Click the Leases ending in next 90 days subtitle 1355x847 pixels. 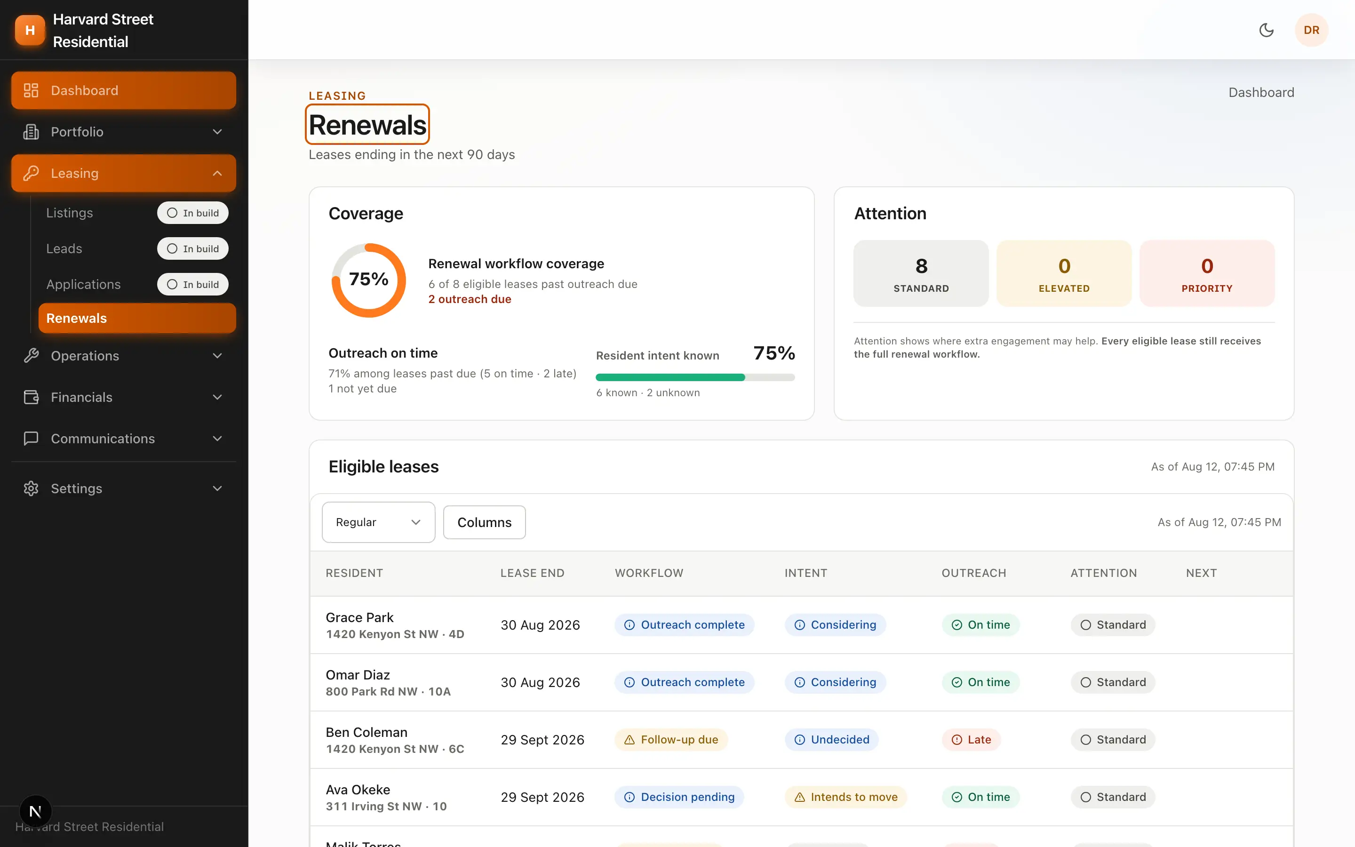(412, 155)
